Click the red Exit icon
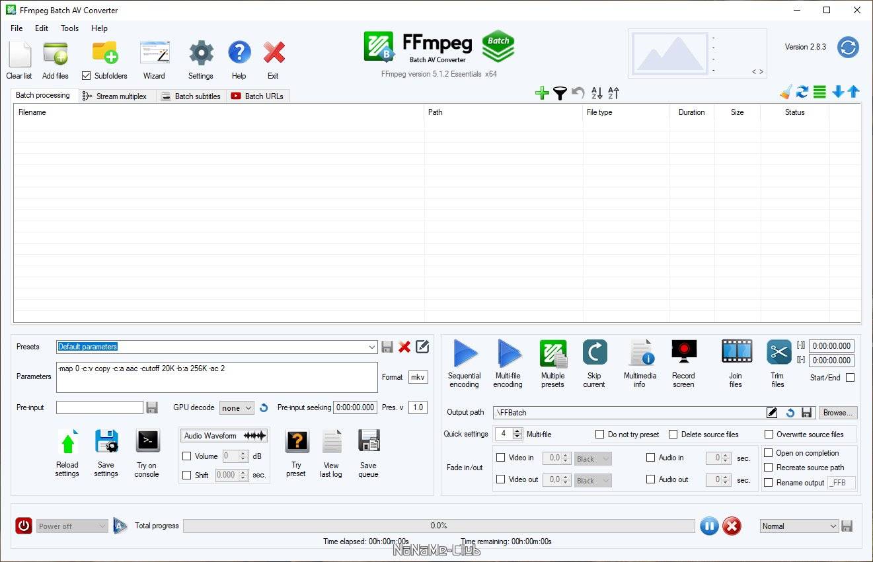The height and width of the screenshot is (562, 873). (x=274, y=53)
